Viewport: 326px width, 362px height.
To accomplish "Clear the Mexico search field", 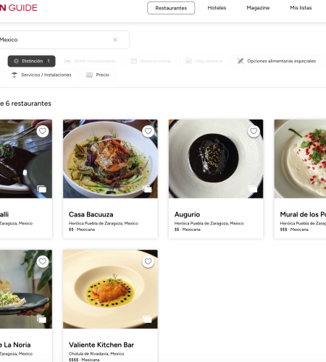I will click(115, 40).
